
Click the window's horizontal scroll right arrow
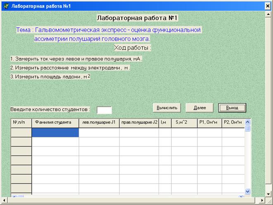click(x=261, y=200)
